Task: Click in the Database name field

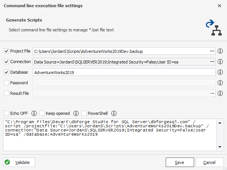Action: click(124, 72)
